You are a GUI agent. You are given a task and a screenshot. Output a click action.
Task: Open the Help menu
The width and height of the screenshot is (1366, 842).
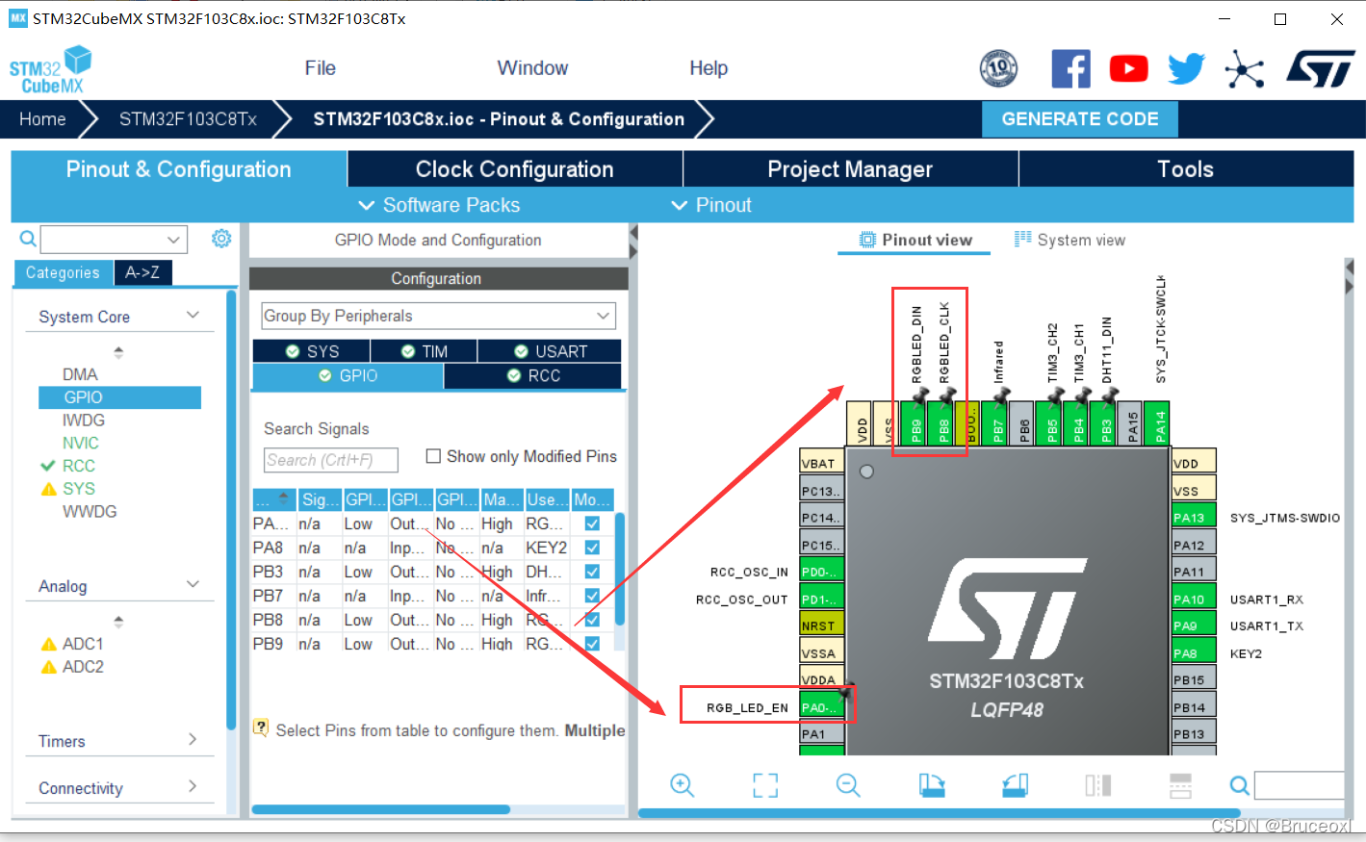[x=709, y=68]
